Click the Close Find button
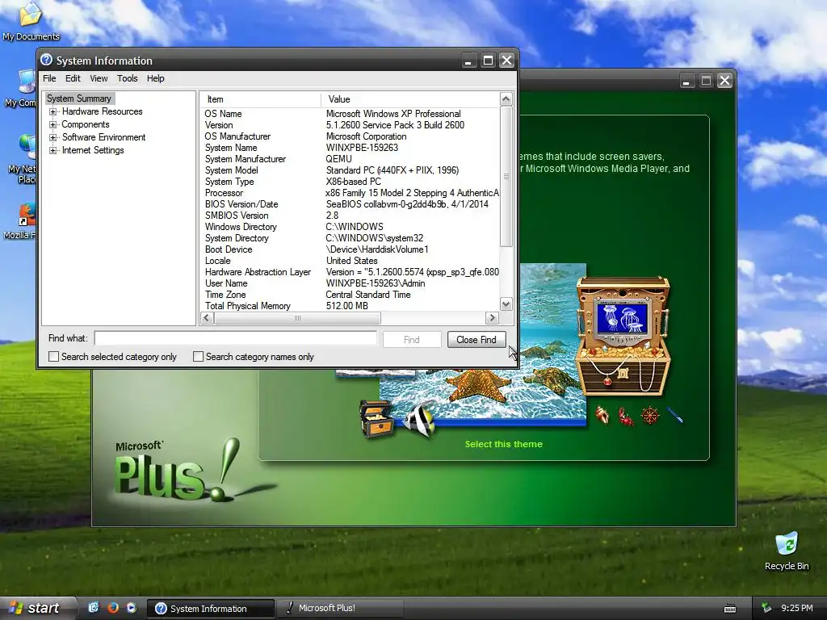The height and width of the screenshot is (620, 827). coord(476,340)
